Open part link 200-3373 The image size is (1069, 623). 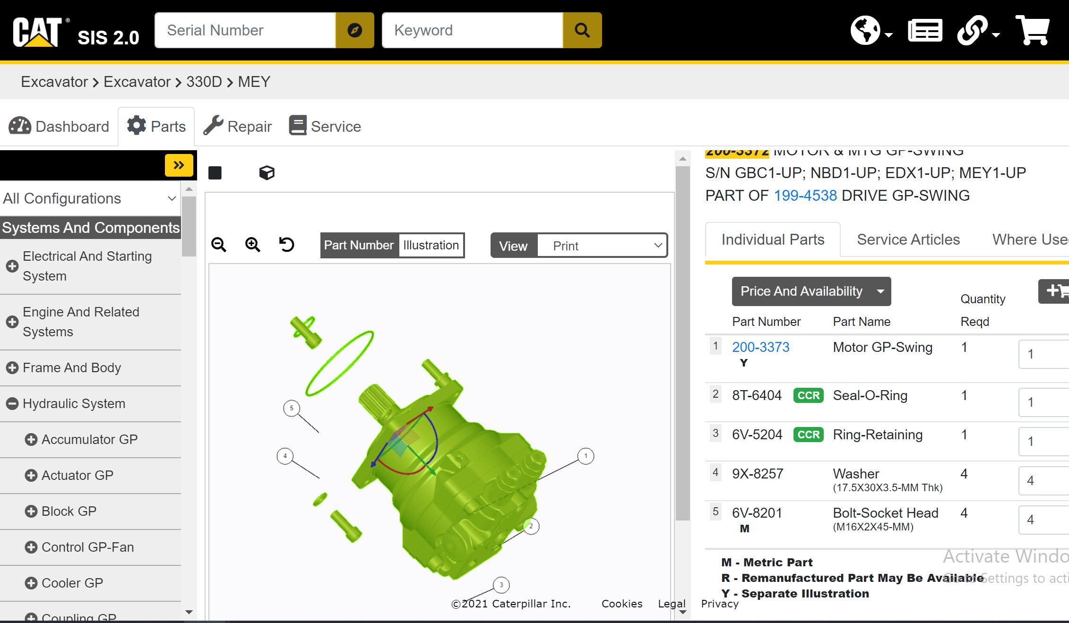[x=760, y=347]
